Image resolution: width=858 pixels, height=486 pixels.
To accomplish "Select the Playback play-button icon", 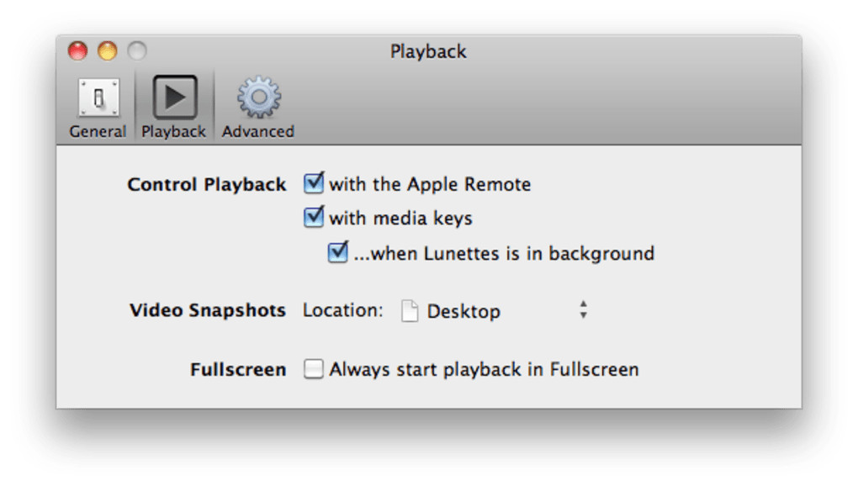I will coord(174,98).
